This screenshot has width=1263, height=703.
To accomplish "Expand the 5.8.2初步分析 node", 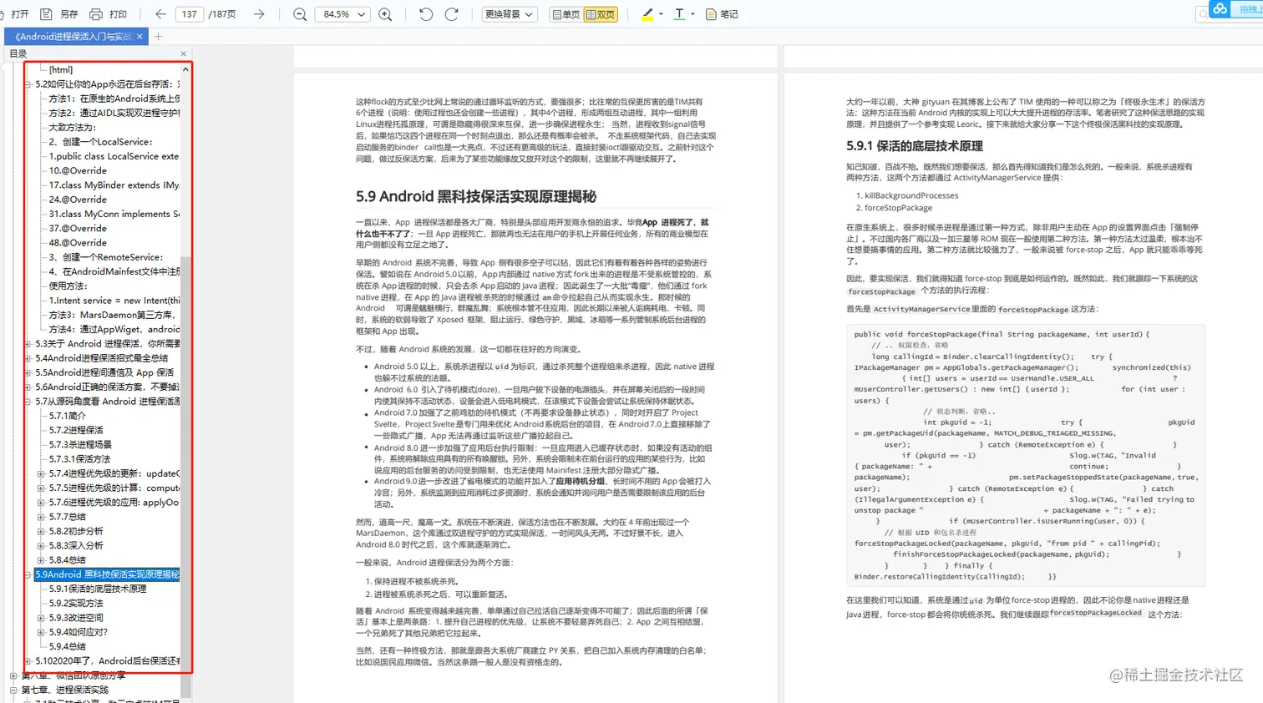I will (41, 531).
